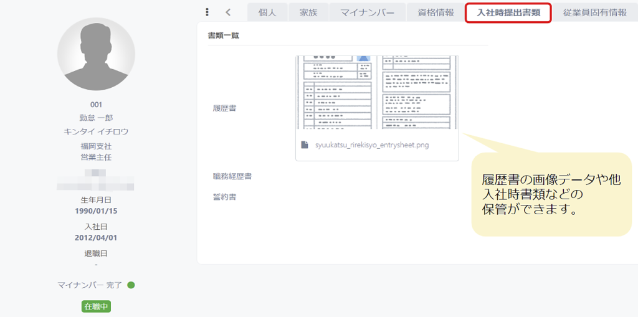
Task: Open the 家族 tab
Action: pos(308,12)
